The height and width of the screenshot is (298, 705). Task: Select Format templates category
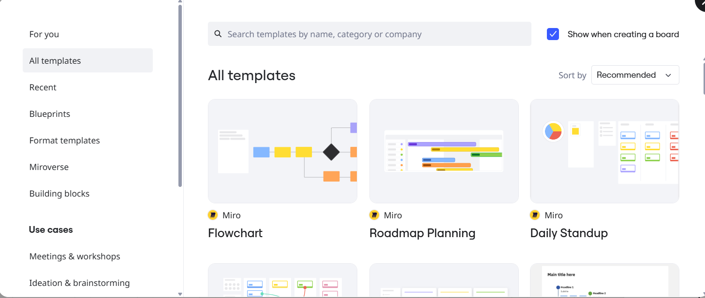[x=65, y=141]
